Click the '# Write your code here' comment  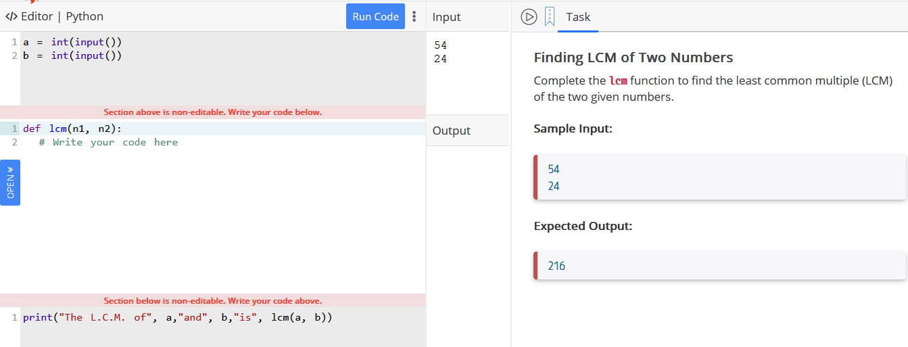(x=108, y=142)
